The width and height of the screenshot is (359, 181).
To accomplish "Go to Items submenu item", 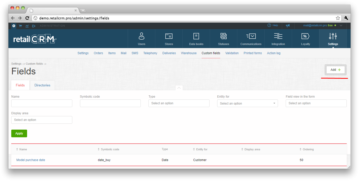I will coord(112,53).
